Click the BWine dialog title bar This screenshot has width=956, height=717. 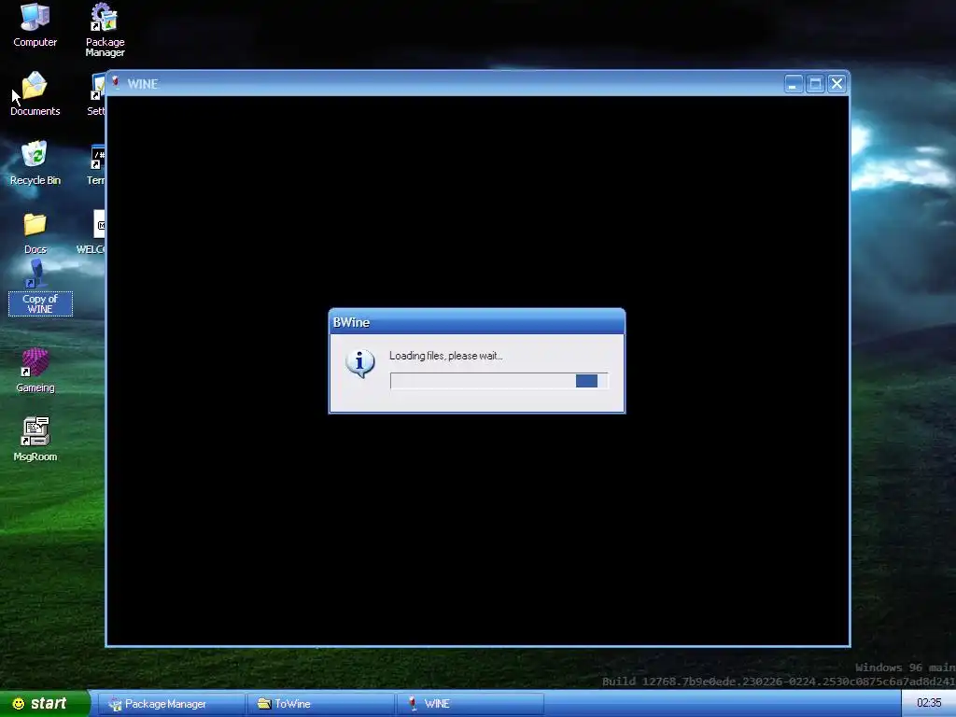[477, 322]
